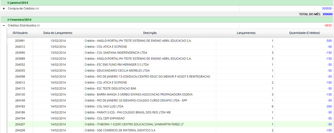Click user ID 204183 cell
The width and height of the screenshot is (334, 133).
click(x=20, y=106)
